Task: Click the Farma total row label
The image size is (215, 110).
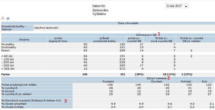Action: click(x=6, y=74)
